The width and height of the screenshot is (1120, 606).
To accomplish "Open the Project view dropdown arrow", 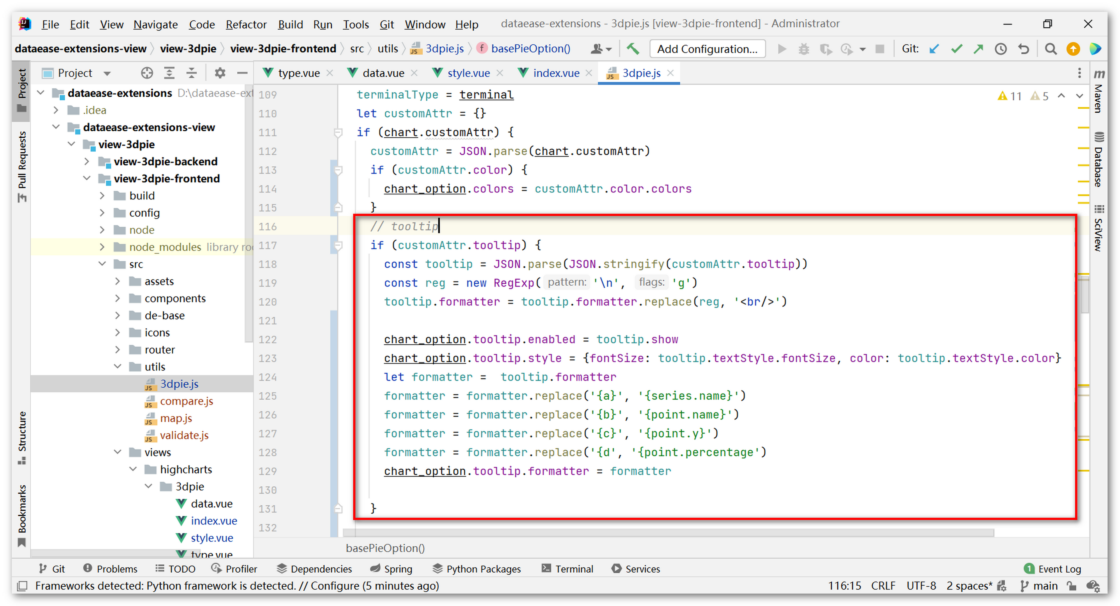I will [x=107, y=74].
